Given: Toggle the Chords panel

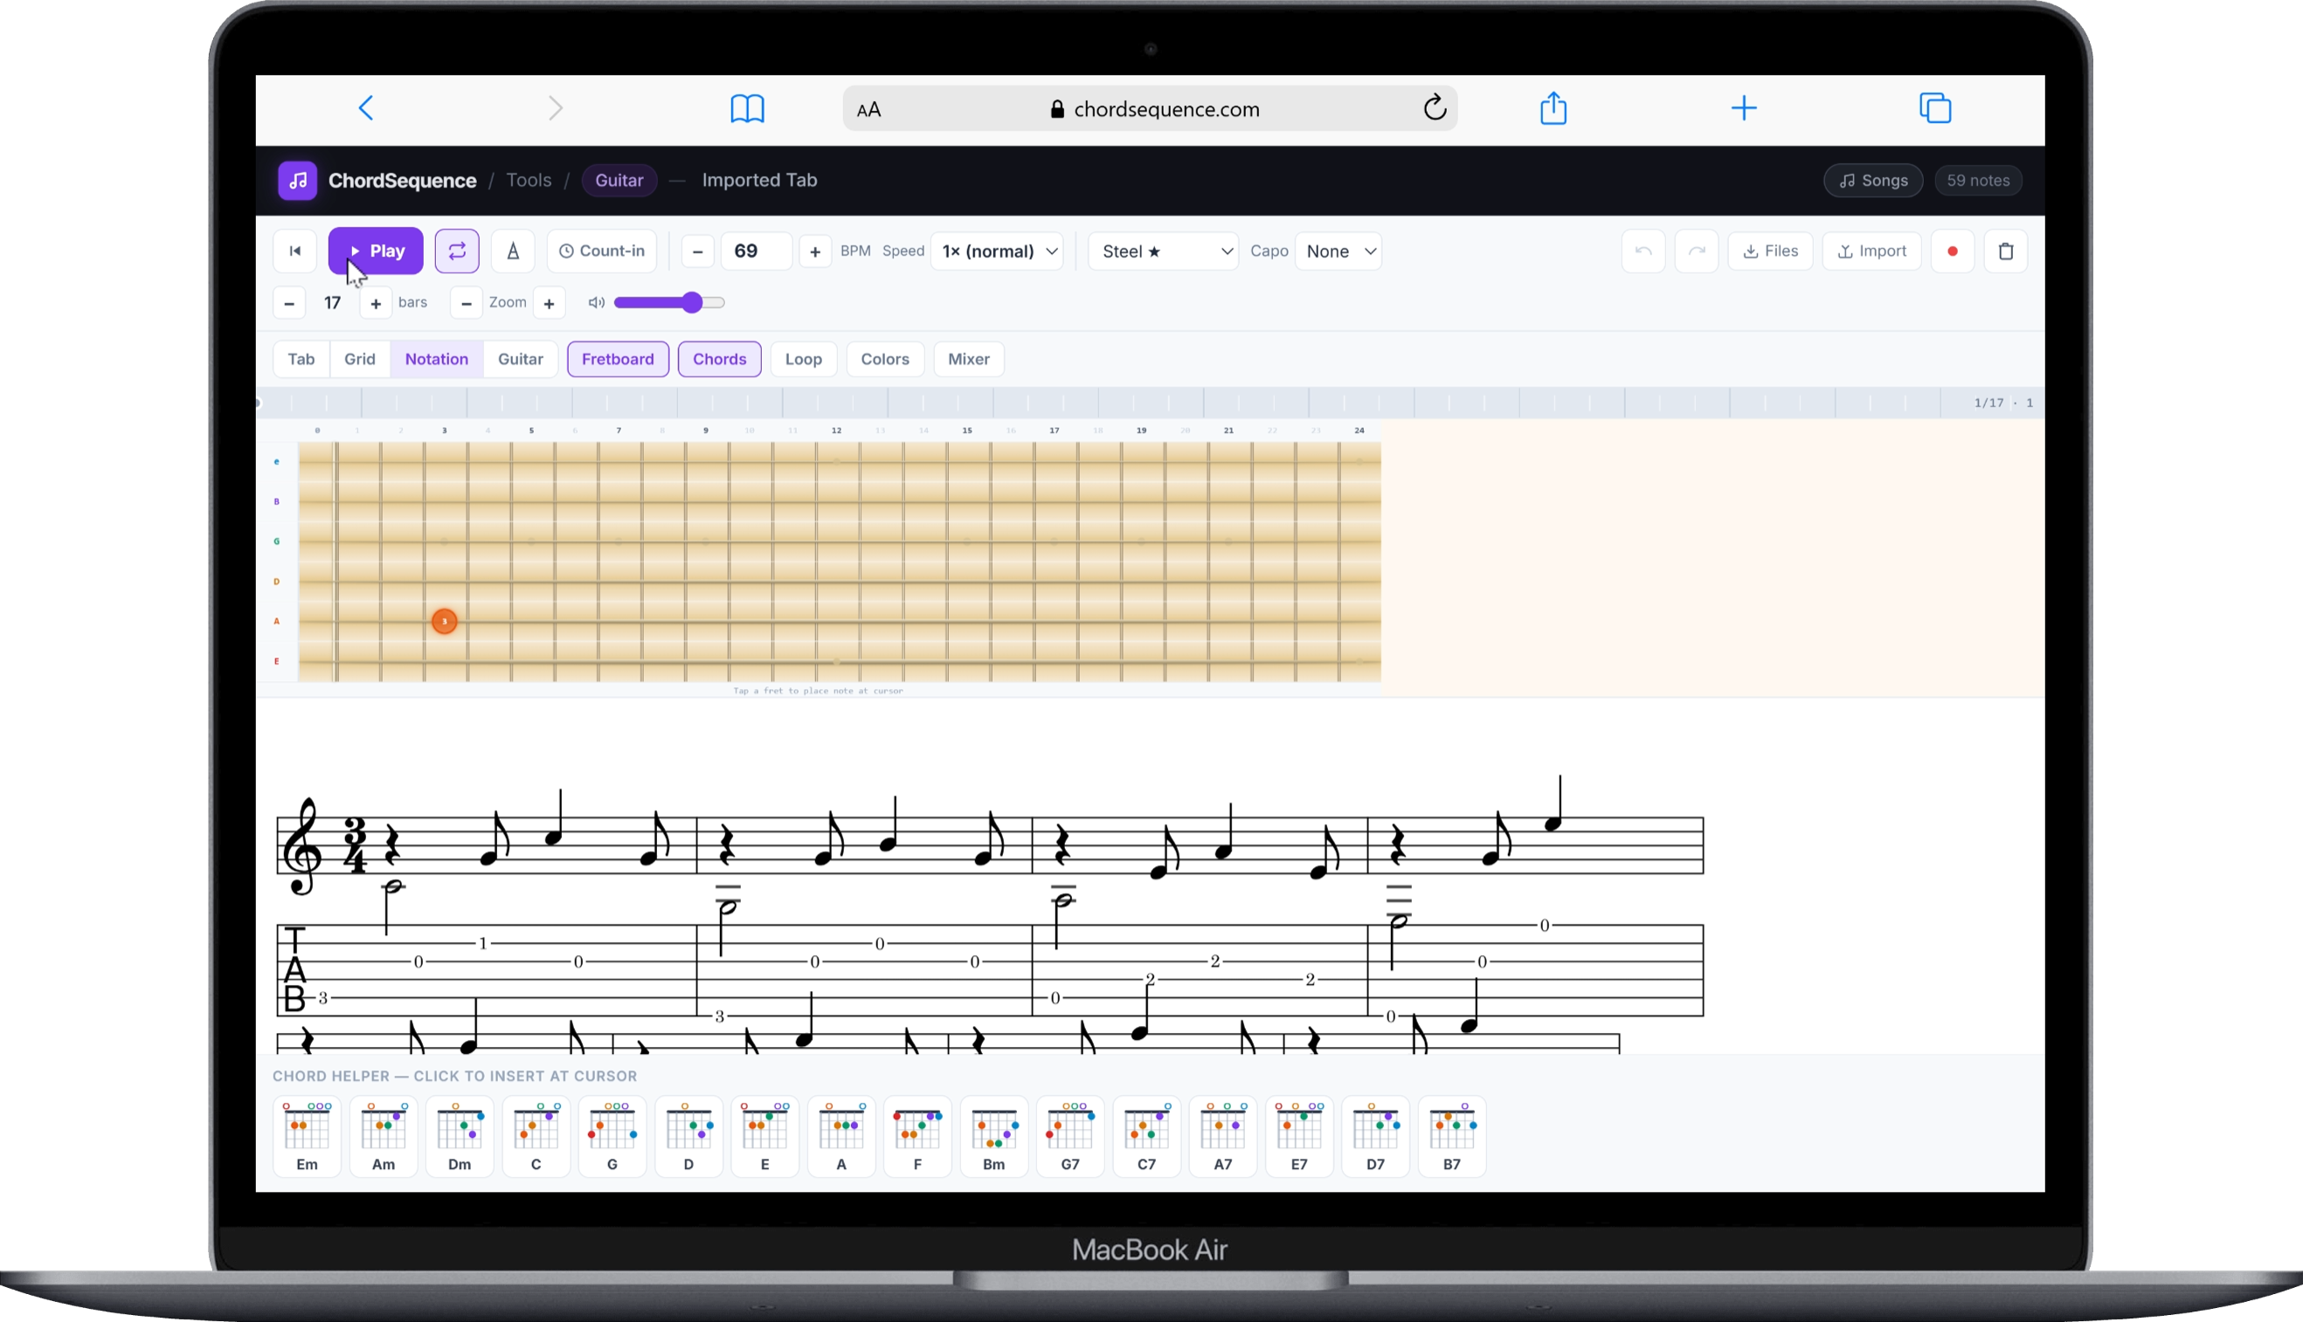Looking at the screenshot, I should (x=720, y=359).
